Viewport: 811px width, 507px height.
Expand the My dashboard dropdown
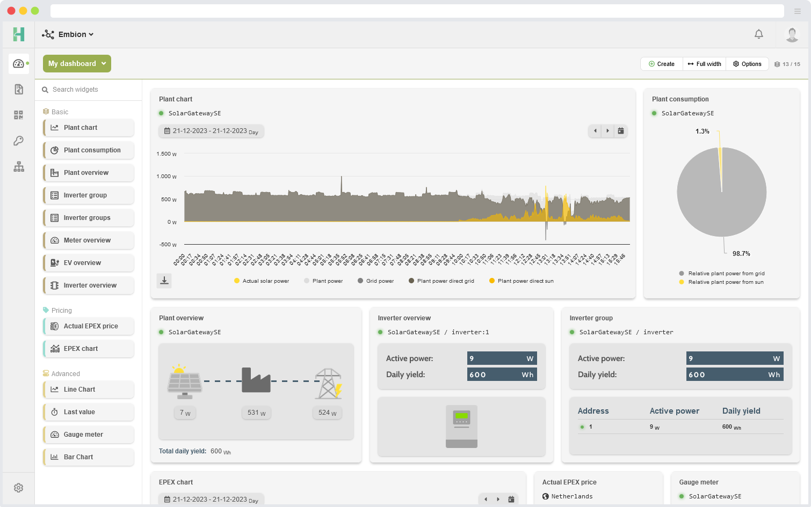coord(77,63)
